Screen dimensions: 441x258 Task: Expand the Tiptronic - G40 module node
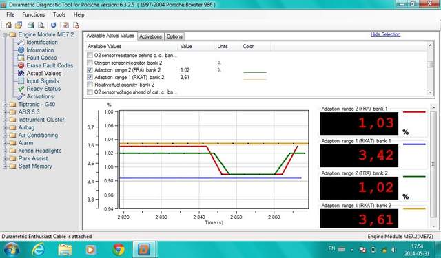click(5, 105)
